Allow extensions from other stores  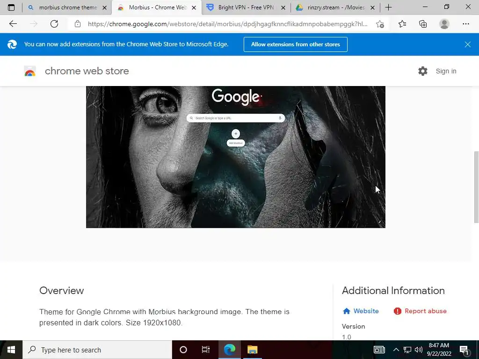[x=296, y=44]
